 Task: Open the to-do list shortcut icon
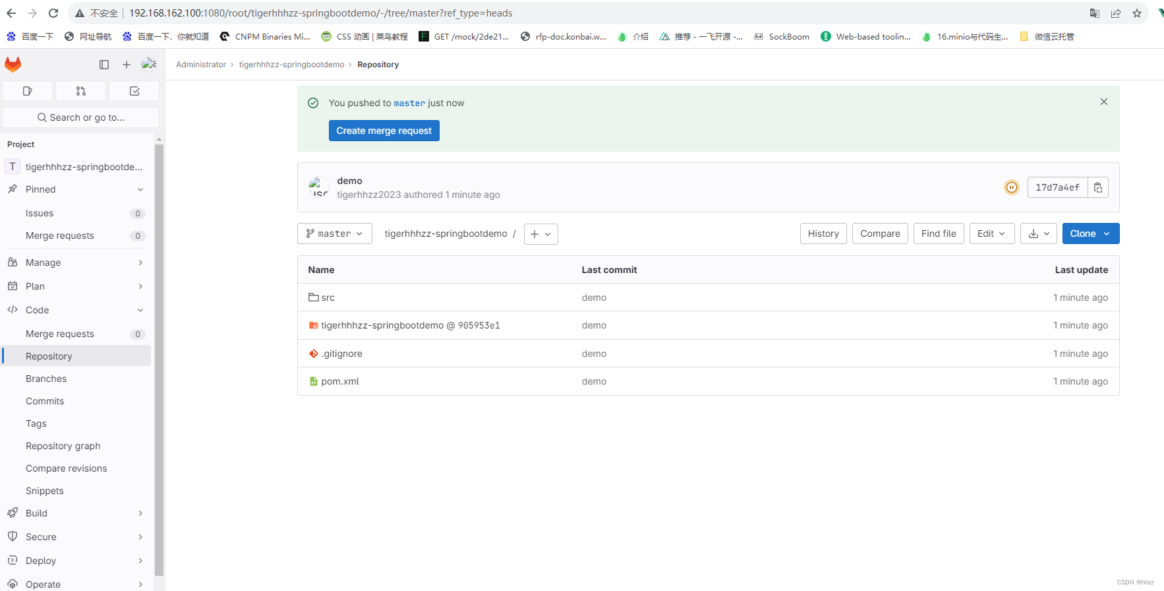pos(134,91)
